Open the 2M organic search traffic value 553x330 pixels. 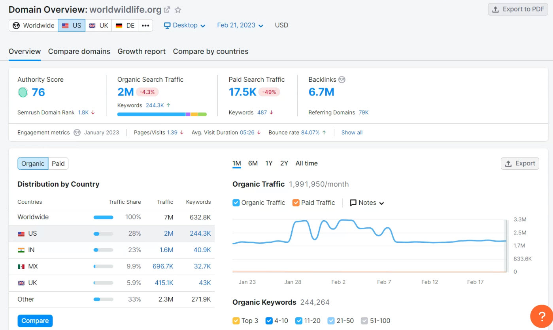click(x=126, y=92)
